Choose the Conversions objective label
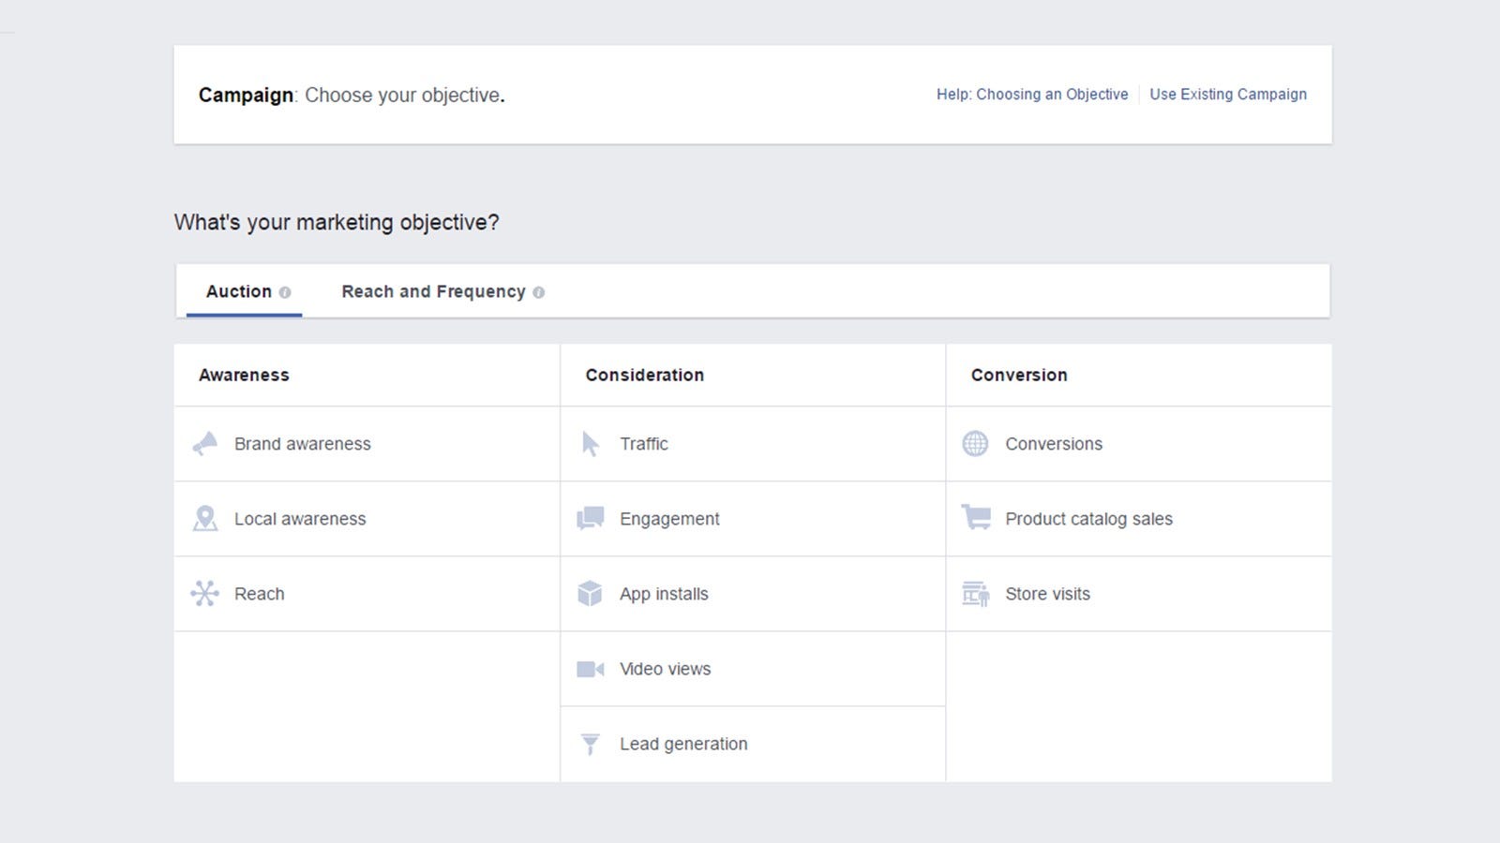This screenshot has height=843, width=1500. coord(1054,444)
